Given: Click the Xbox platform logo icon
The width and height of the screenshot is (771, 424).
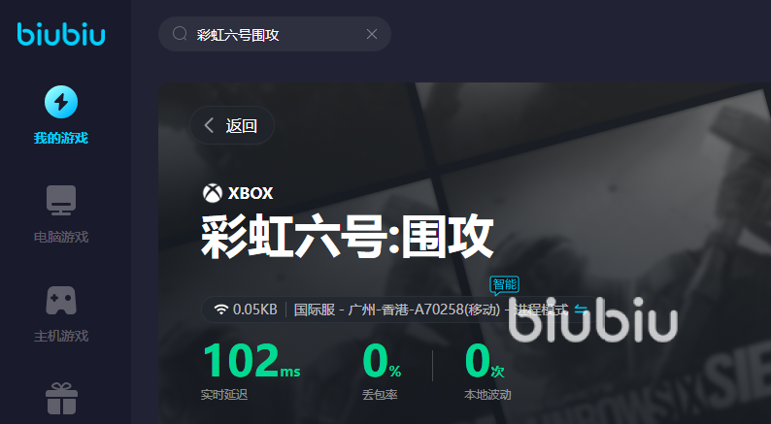Looking at the screenshot, I should (213, 193).
